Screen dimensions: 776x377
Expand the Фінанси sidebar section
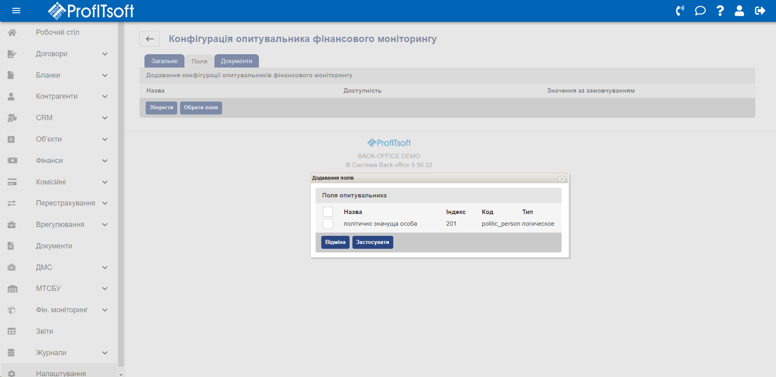click(x=105, y=161)
